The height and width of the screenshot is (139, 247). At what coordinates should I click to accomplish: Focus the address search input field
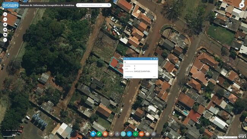click(x=93, y=5)
